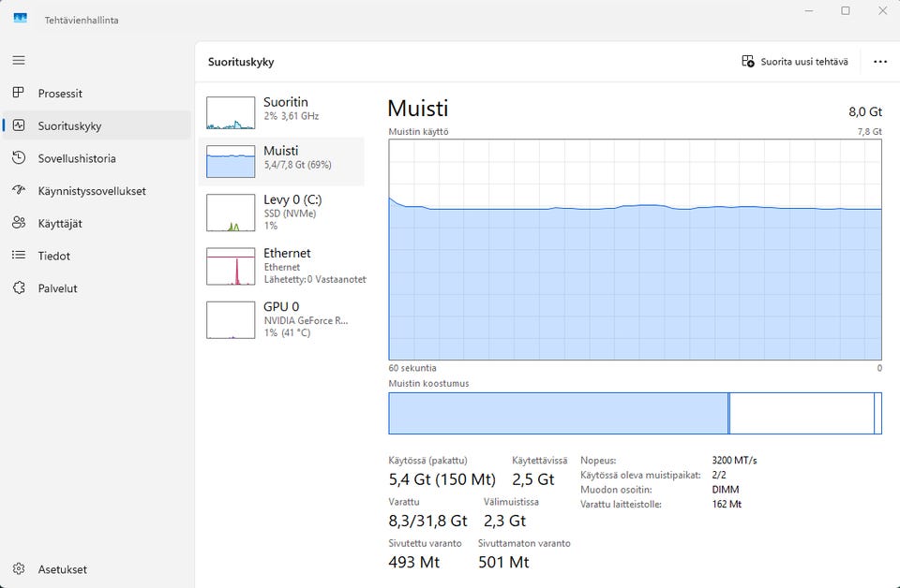
Task: Click Suorita uusi tehtävä button
Action: tap(795, 62)
